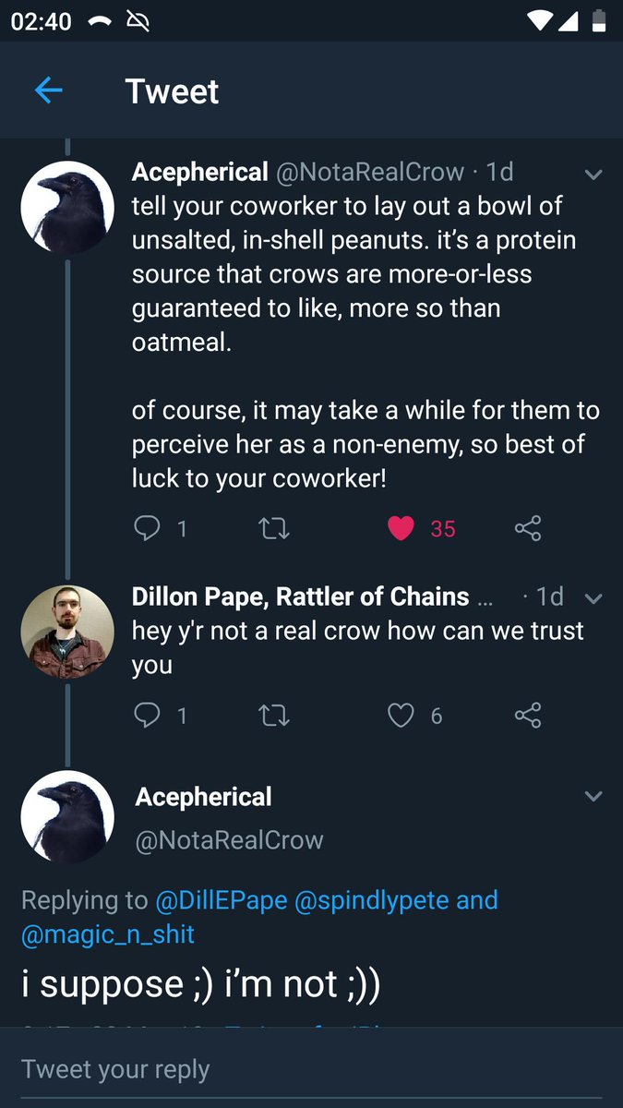The image size is (623, 1108).
Task: Open the @DillEPape mention link
Action: [220, 899]
